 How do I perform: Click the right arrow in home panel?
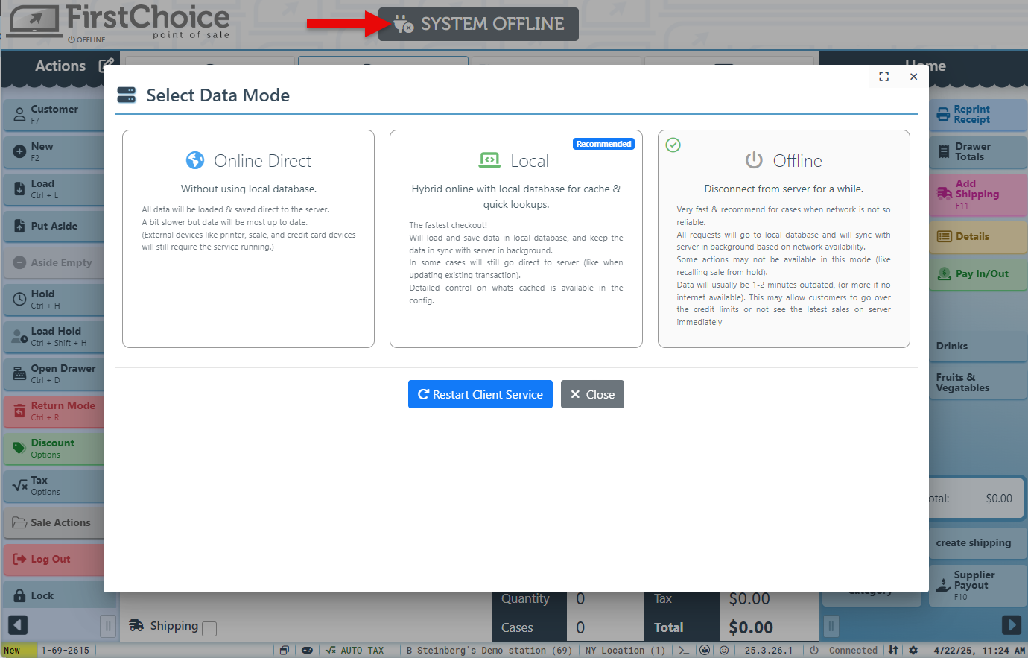click(1011, 624)
